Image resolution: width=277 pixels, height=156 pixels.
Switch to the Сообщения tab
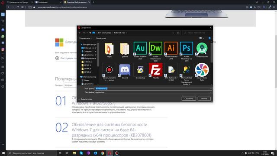(48, 2)
